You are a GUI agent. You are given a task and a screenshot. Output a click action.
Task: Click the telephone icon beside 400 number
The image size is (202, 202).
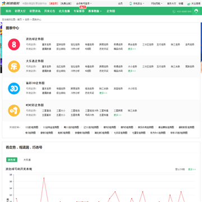[174, 12]
